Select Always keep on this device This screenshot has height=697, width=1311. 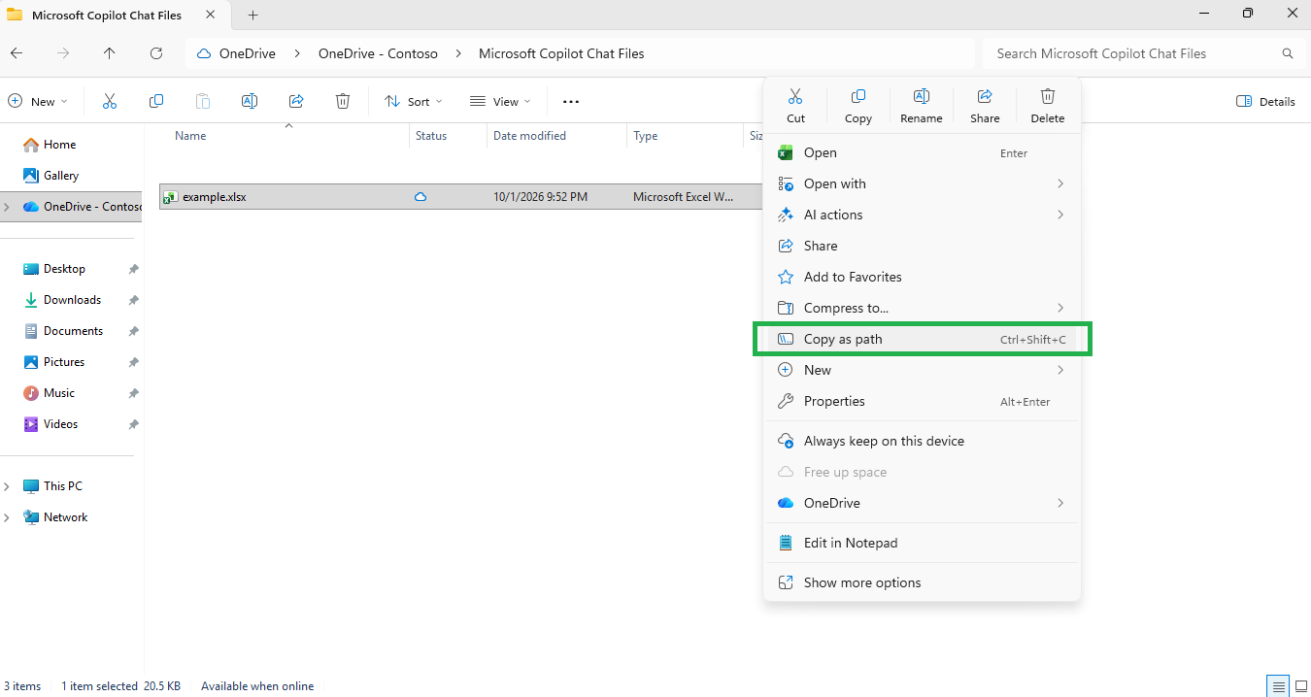[x=922, y=441]
